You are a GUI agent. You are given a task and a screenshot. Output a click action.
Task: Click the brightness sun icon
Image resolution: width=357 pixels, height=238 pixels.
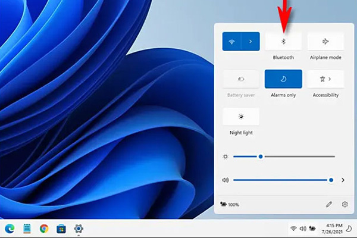click(226, 156)
